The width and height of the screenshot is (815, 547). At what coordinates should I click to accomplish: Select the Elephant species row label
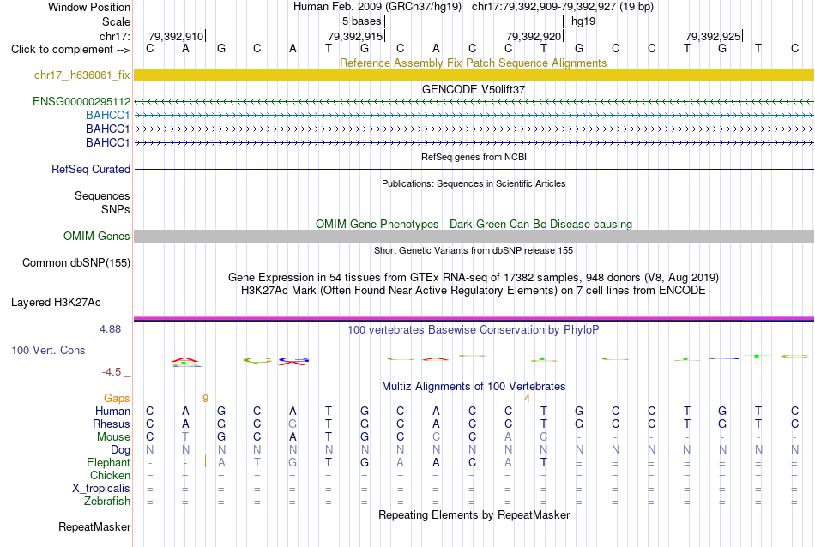(x=108, y=462)
